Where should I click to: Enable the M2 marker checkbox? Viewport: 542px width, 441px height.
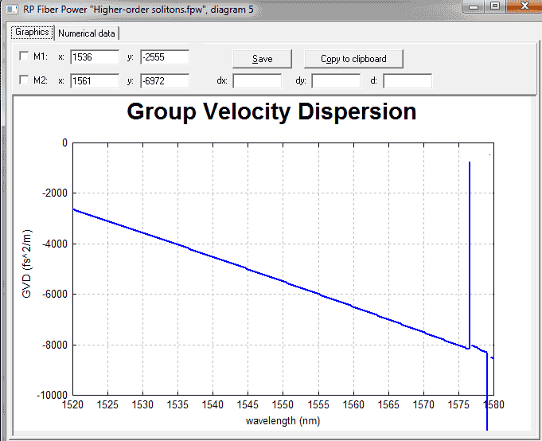(24, 80)
